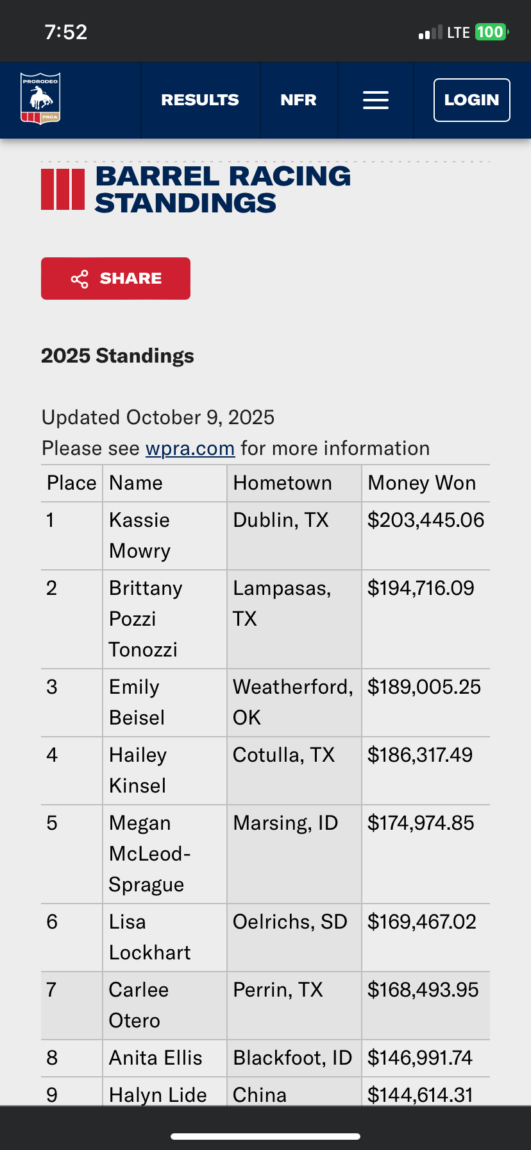
Task: Click the Place column header
Action: [71, 483]
